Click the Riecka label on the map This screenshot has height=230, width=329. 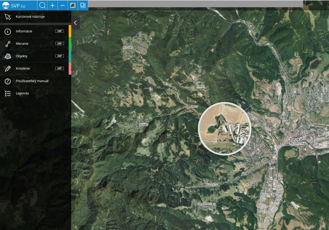tap(200, 86)
